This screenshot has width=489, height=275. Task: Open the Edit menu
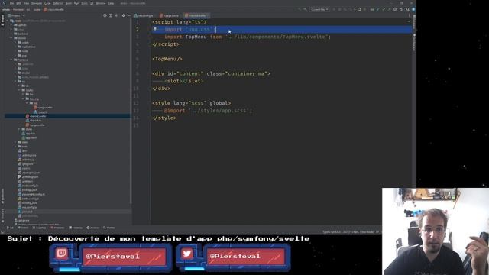[18, 3]
